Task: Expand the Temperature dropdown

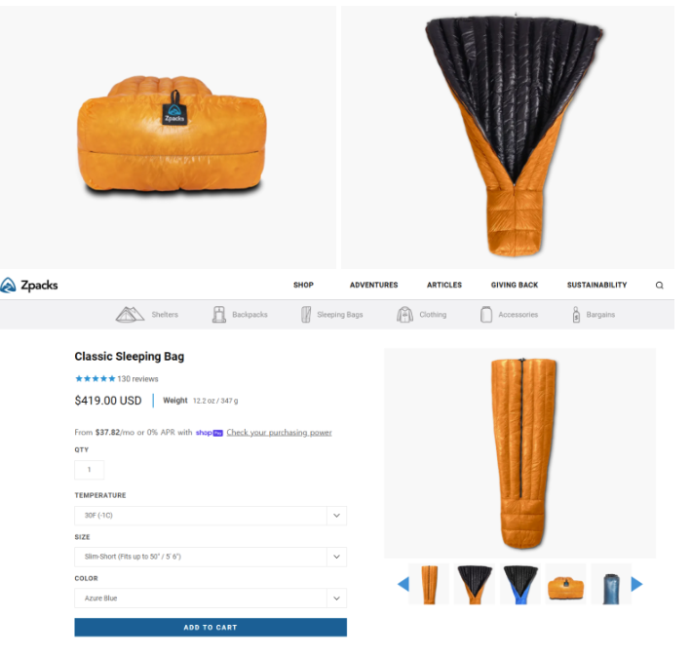Action: [211, 516]
